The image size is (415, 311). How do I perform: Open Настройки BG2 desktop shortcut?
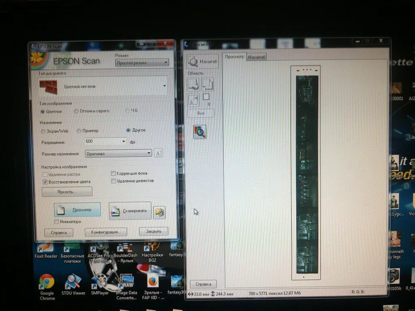(x=152, y=253)
